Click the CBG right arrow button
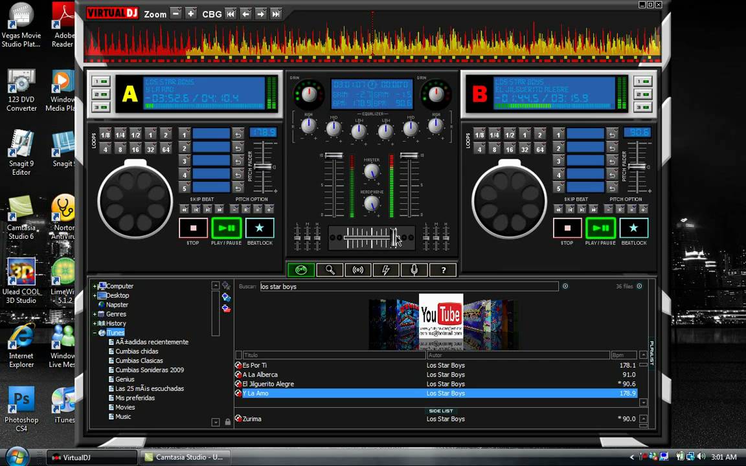This screenshot has width=746, height=466. point(261,14)
